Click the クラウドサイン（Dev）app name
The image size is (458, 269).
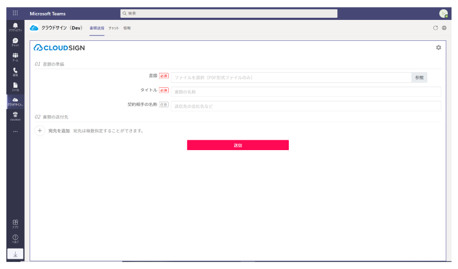tap(62, 28)
